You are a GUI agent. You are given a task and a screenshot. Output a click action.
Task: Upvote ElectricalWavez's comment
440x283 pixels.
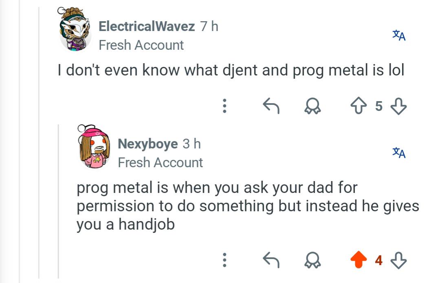[x=358, y=106]
